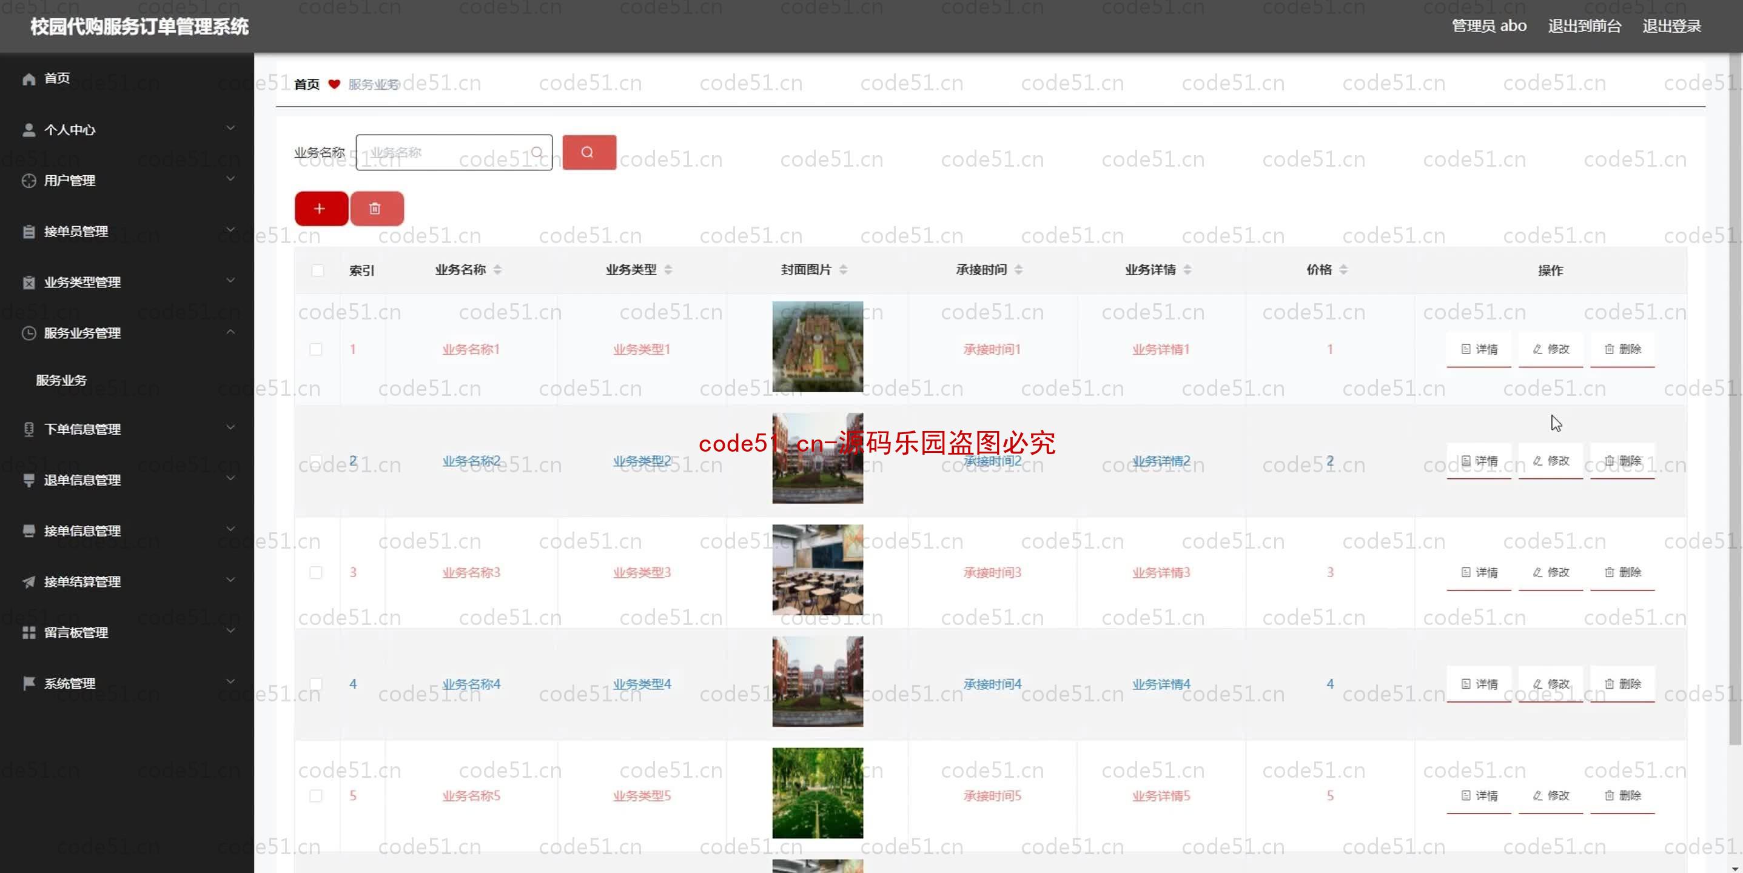
Task: Click the add new service business icon
Action: pyautogui.click(x=320, y=208)
